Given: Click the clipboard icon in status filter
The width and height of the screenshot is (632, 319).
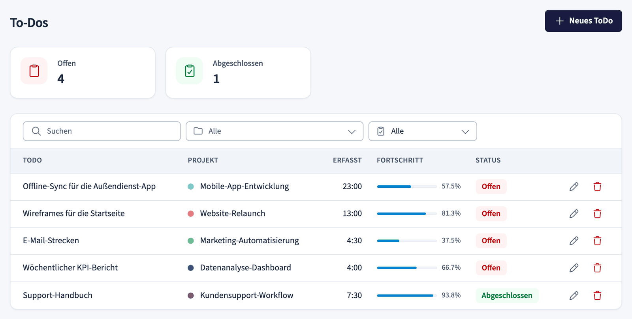Looking at the screenshot, I should click(x=381, y=131).
